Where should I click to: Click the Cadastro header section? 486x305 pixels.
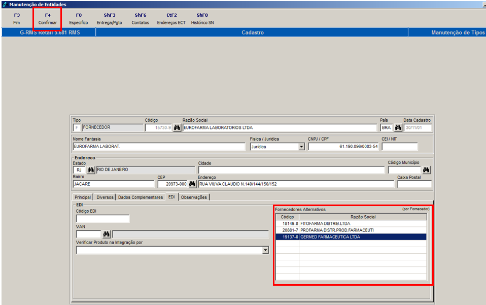pyautogui.click(x=252, y=32)
